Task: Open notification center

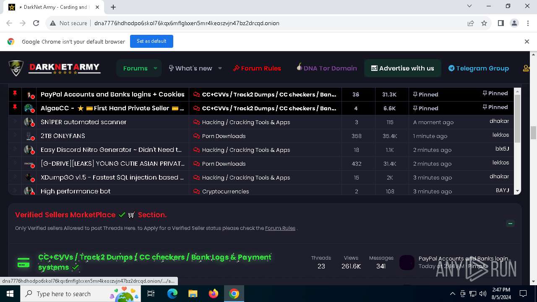Action: [523, 294]
